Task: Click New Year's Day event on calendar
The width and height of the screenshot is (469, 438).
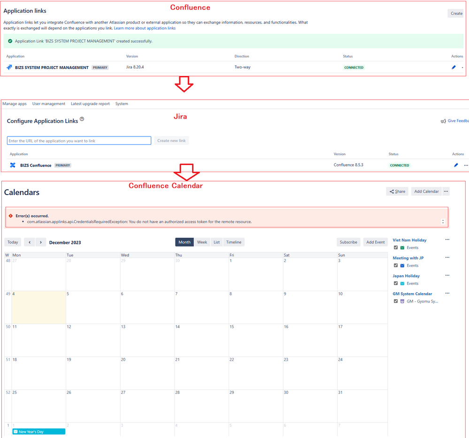Action: tap(39, 432)
